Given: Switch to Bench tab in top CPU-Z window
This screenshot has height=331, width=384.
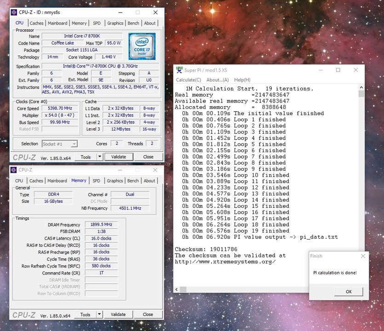Looking at the screenshot, I should point(133,23).
